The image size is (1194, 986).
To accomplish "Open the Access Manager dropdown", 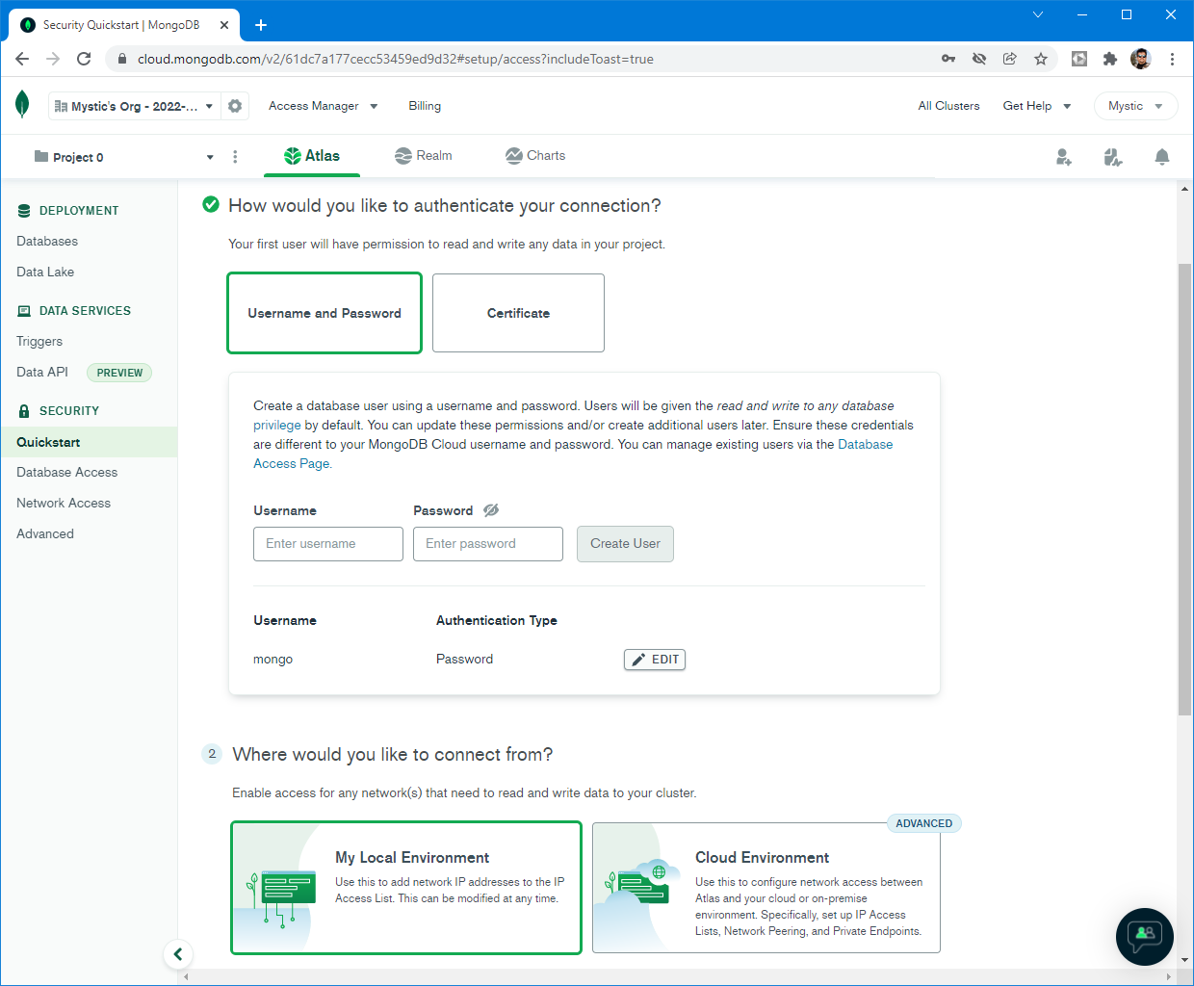I will [x=323, y=106].
